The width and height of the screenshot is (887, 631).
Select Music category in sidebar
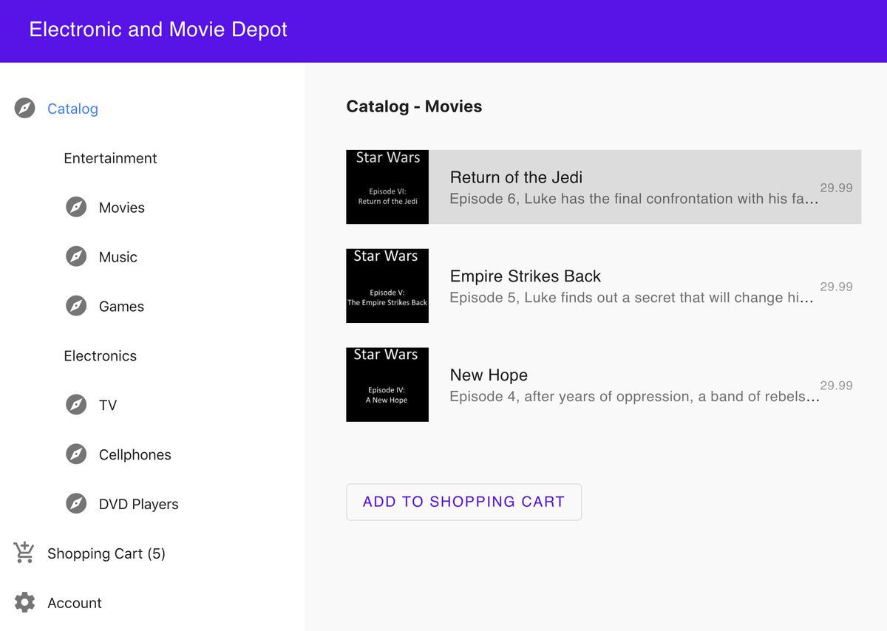click(118, 257)
